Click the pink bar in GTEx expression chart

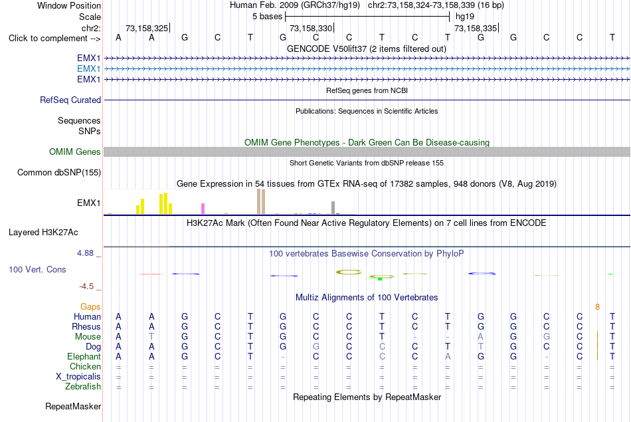203,209
